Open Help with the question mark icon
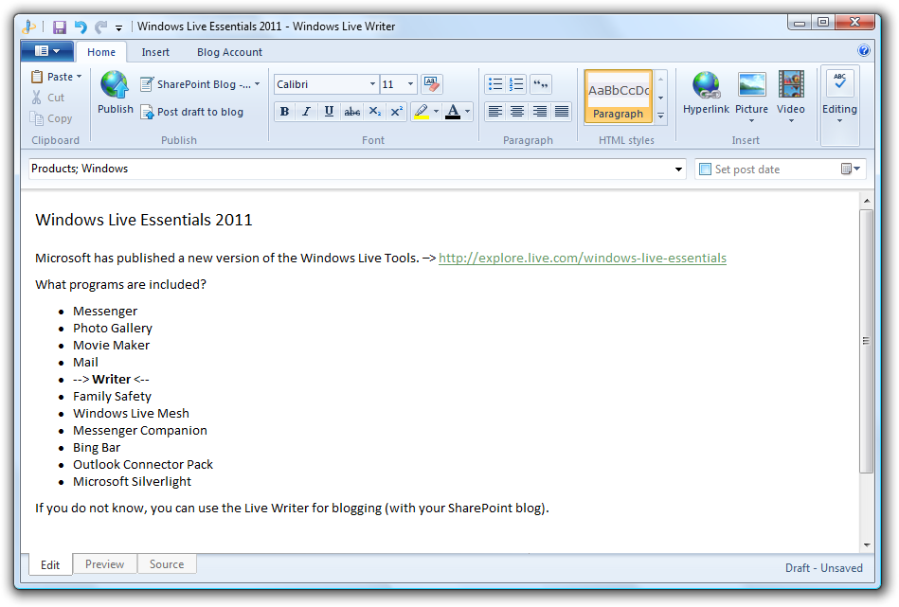This screenshot has height=607, width=899. (x=863, y=50)
